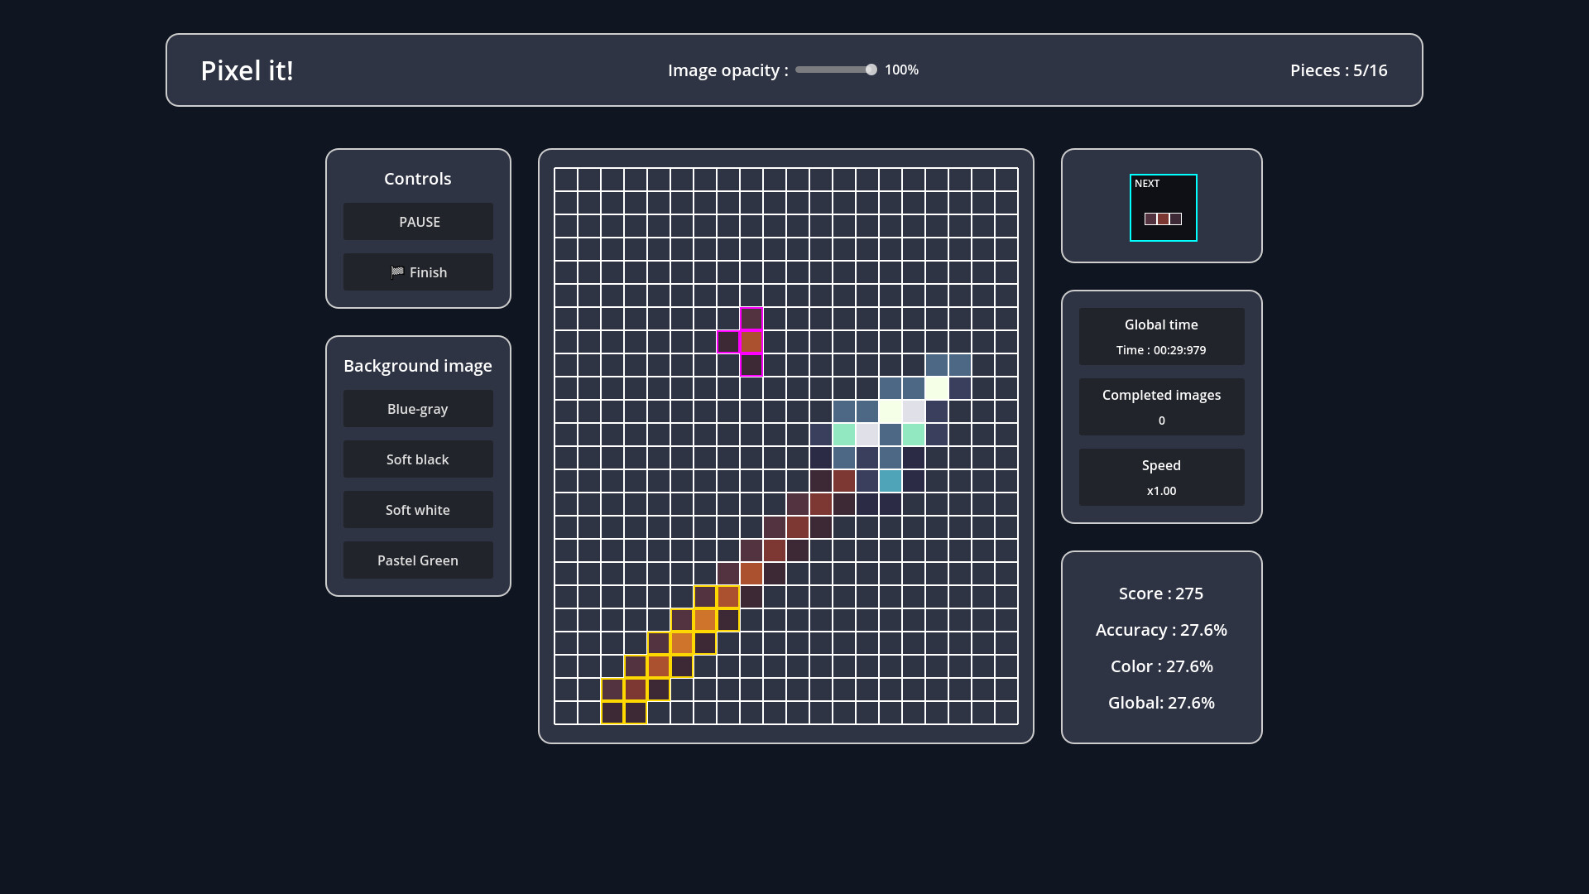Click the Pieces 5/16 counter
The height and width of the screenshot is (894, 1589).
(x=1337, y=70)
